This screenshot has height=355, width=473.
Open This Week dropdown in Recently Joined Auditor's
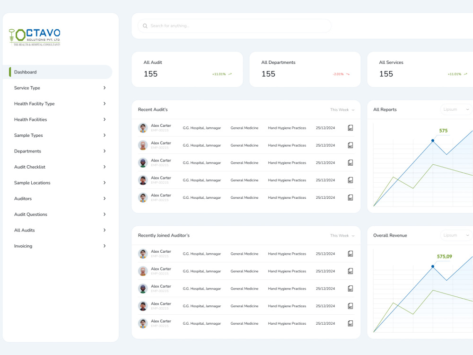pyautogui.click(x=342, y=236)
